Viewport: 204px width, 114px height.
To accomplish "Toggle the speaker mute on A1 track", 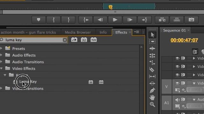I will [177, 99].
